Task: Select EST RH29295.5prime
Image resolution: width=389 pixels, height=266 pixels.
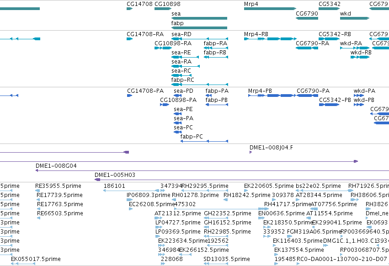Action: click(x=205, y=191)
